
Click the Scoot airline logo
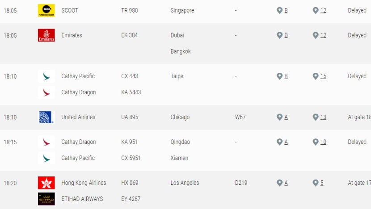click(46, 10)
